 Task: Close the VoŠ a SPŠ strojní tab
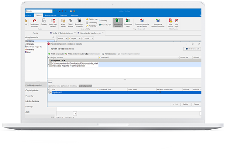pos(75,33)
